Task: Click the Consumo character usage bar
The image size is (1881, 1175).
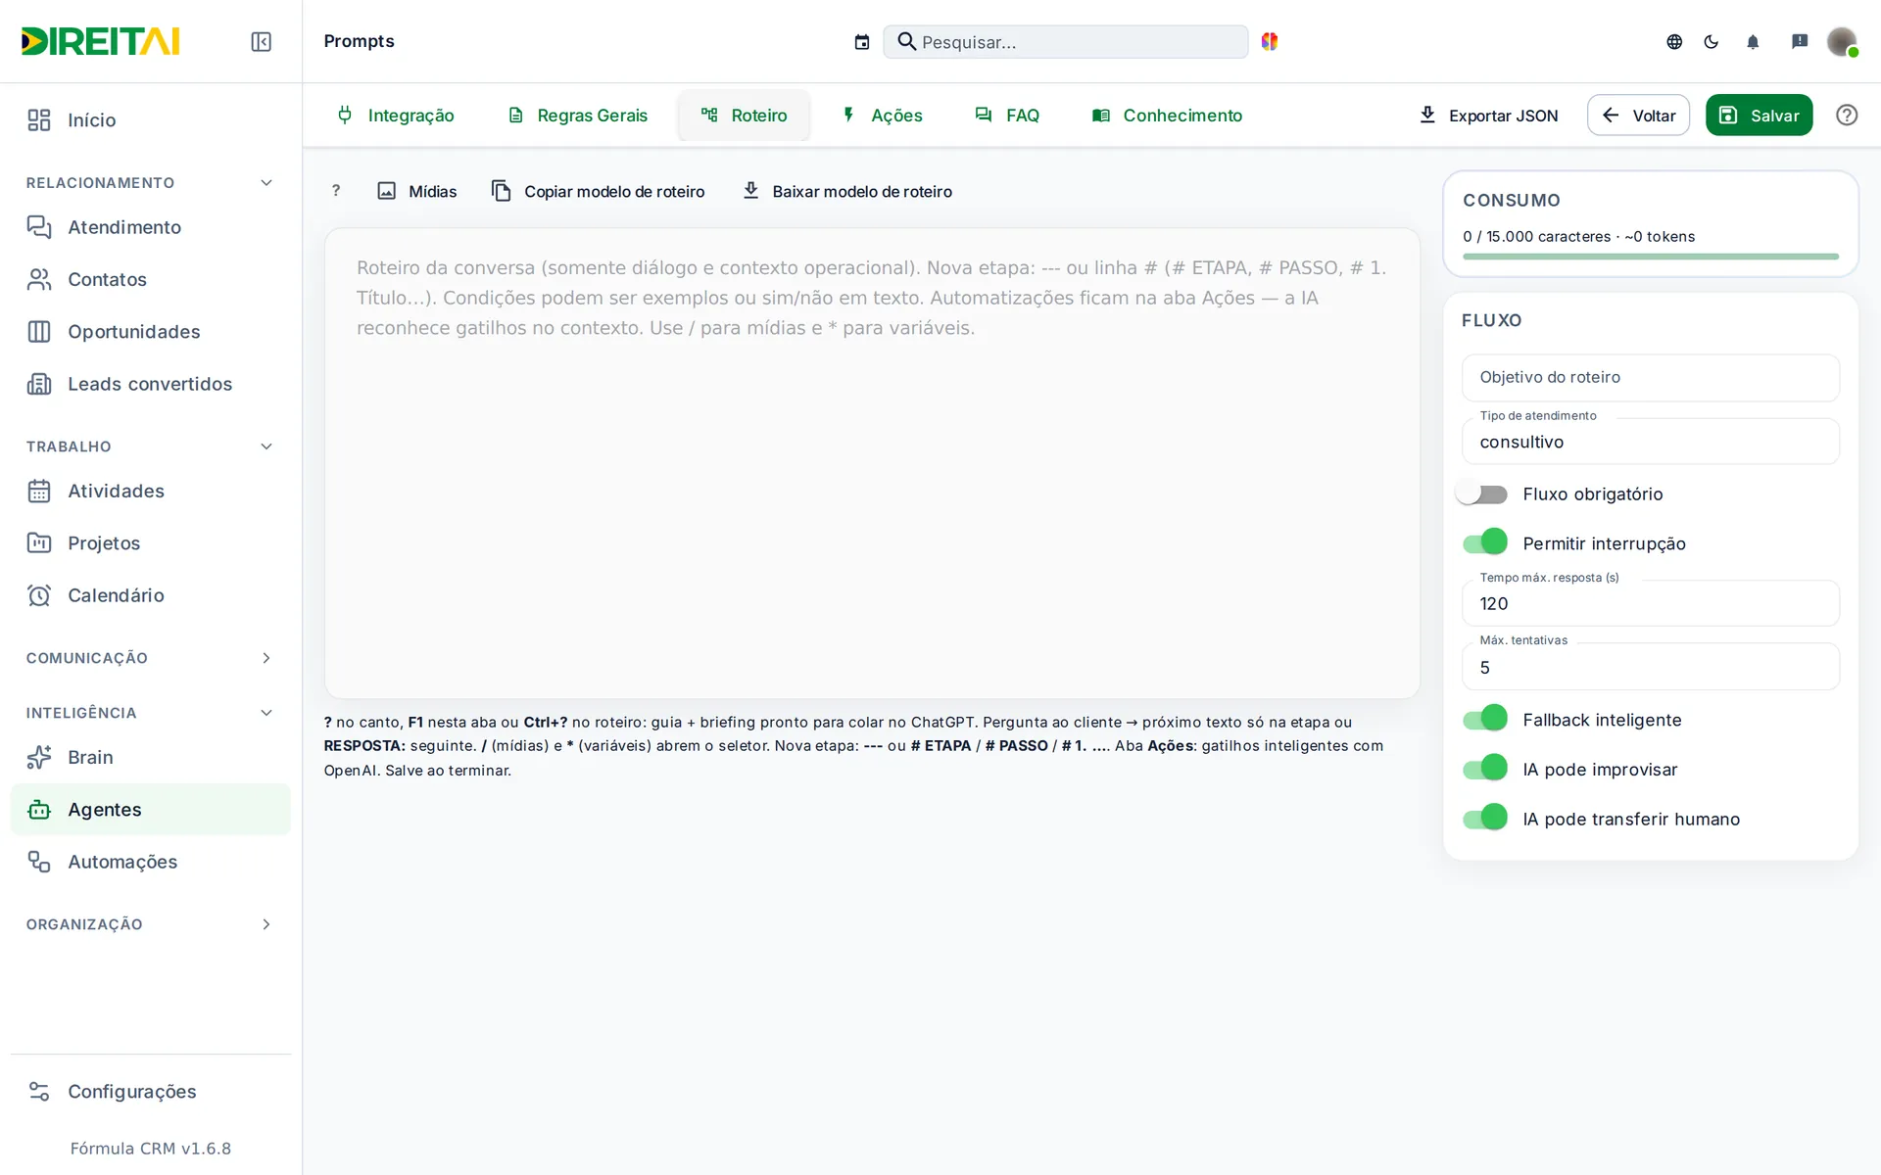Action: pyautogui.click(x=1651, y=257)
